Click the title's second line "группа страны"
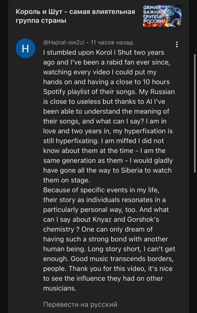 point(41,20)
